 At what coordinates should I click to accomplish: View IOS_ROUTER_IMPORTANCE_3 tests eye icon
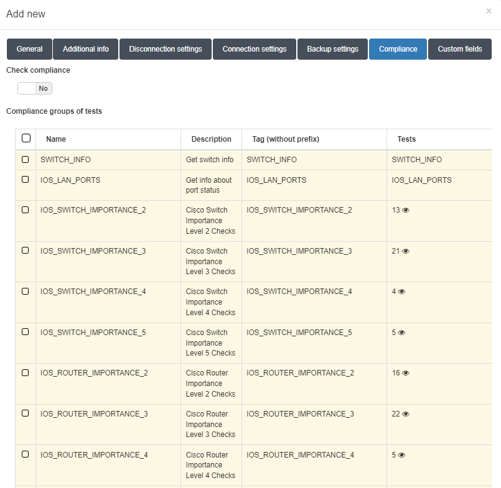click(406, 414)
